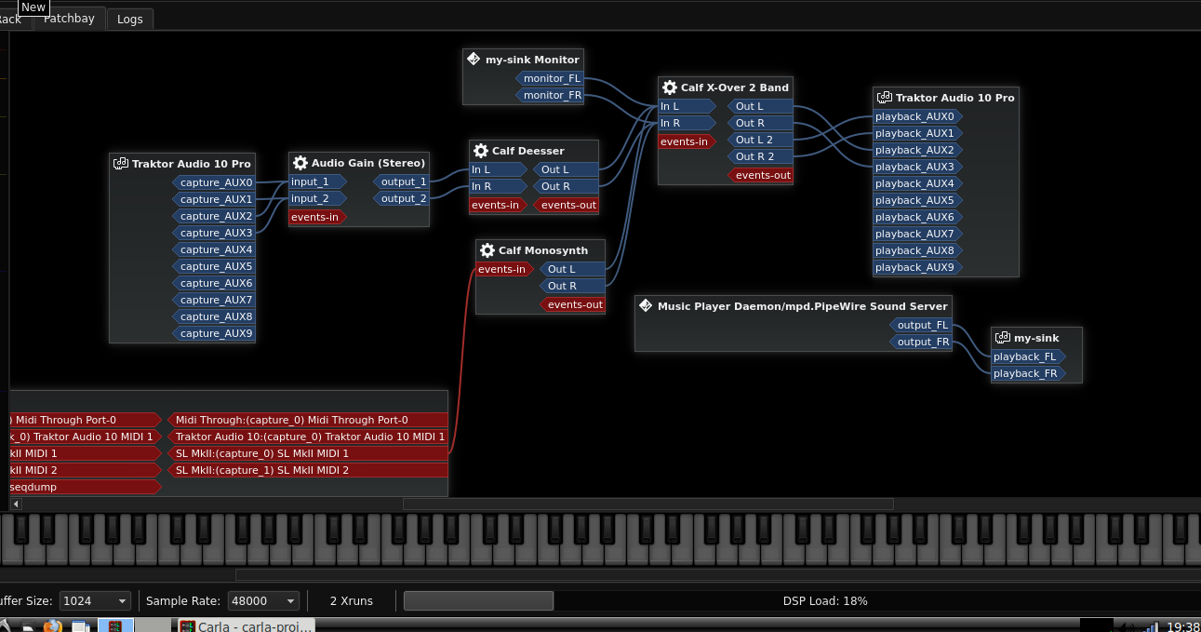1201x632 pixels.
Task: Click the hardware icon on my-sink node
Action: [1003, 337]
